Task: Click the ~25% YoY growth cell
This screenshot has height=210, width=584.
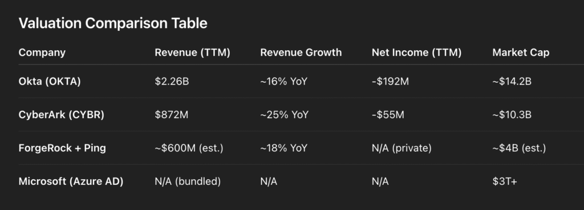Action: pos(285,115)
